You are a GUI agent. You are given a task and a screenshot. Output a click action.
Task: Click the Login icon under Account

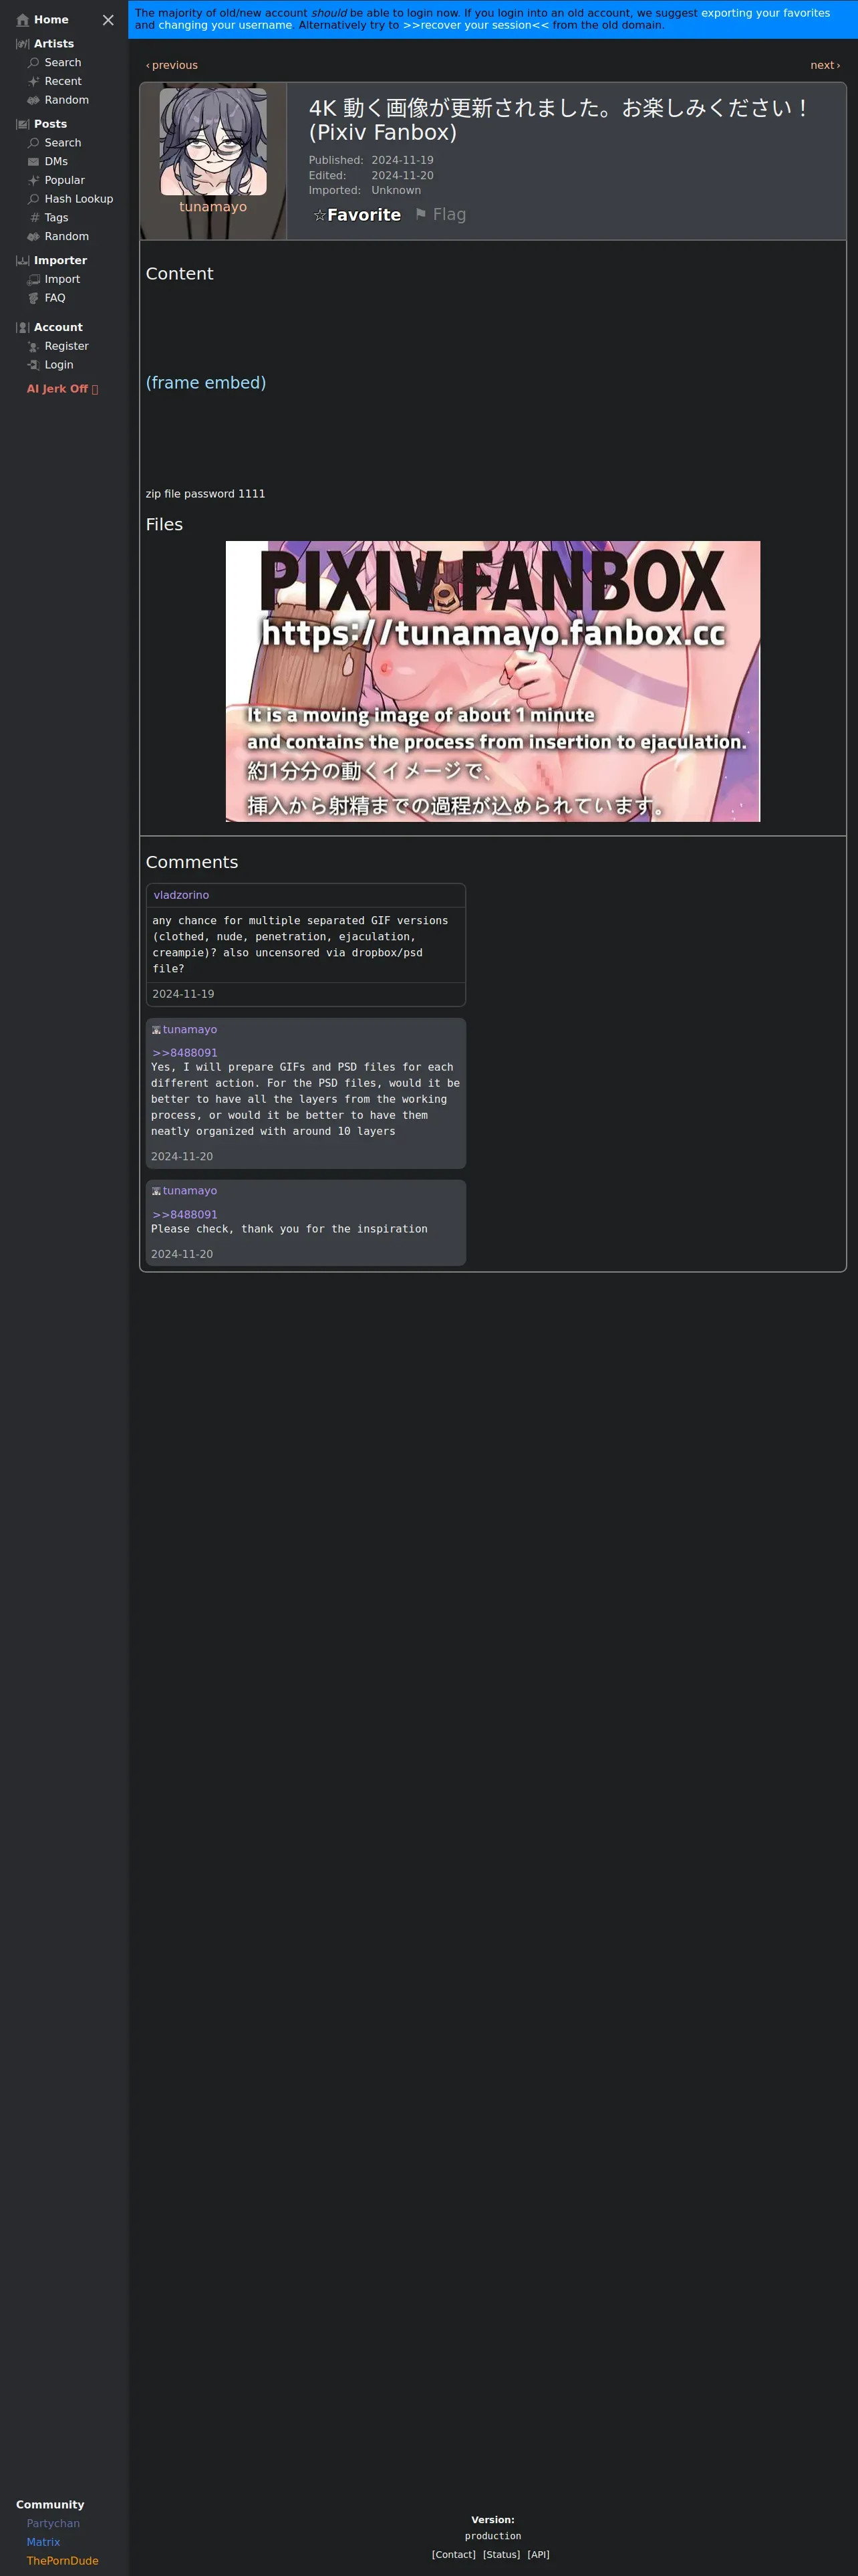click(33, 365)
